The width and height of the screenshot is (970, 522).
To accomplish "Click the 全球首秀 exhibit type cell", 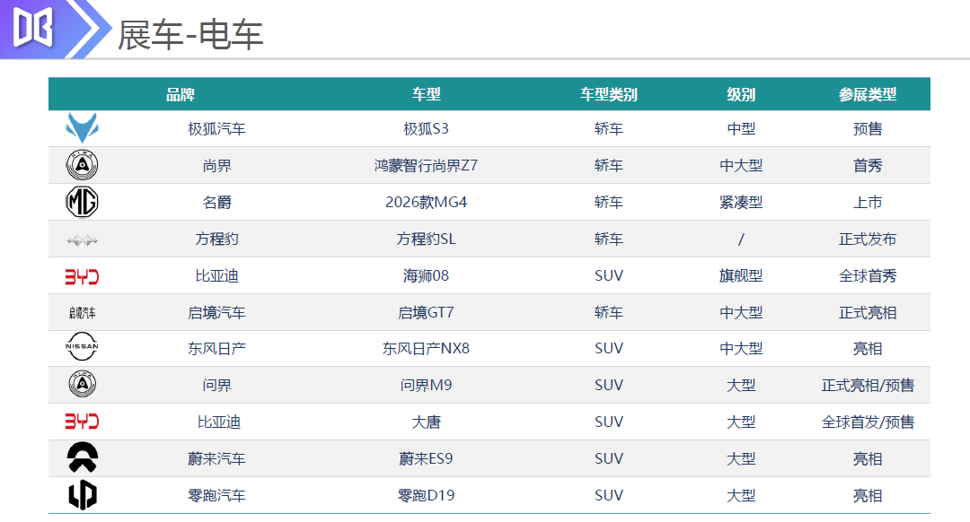I will [x=868, y=275].
